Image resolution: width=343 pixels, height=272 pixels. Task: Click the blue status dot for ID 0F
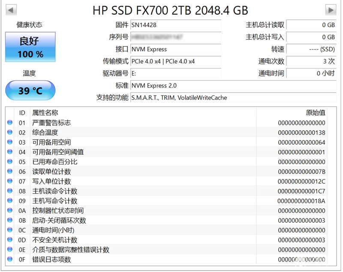[10, 259]
